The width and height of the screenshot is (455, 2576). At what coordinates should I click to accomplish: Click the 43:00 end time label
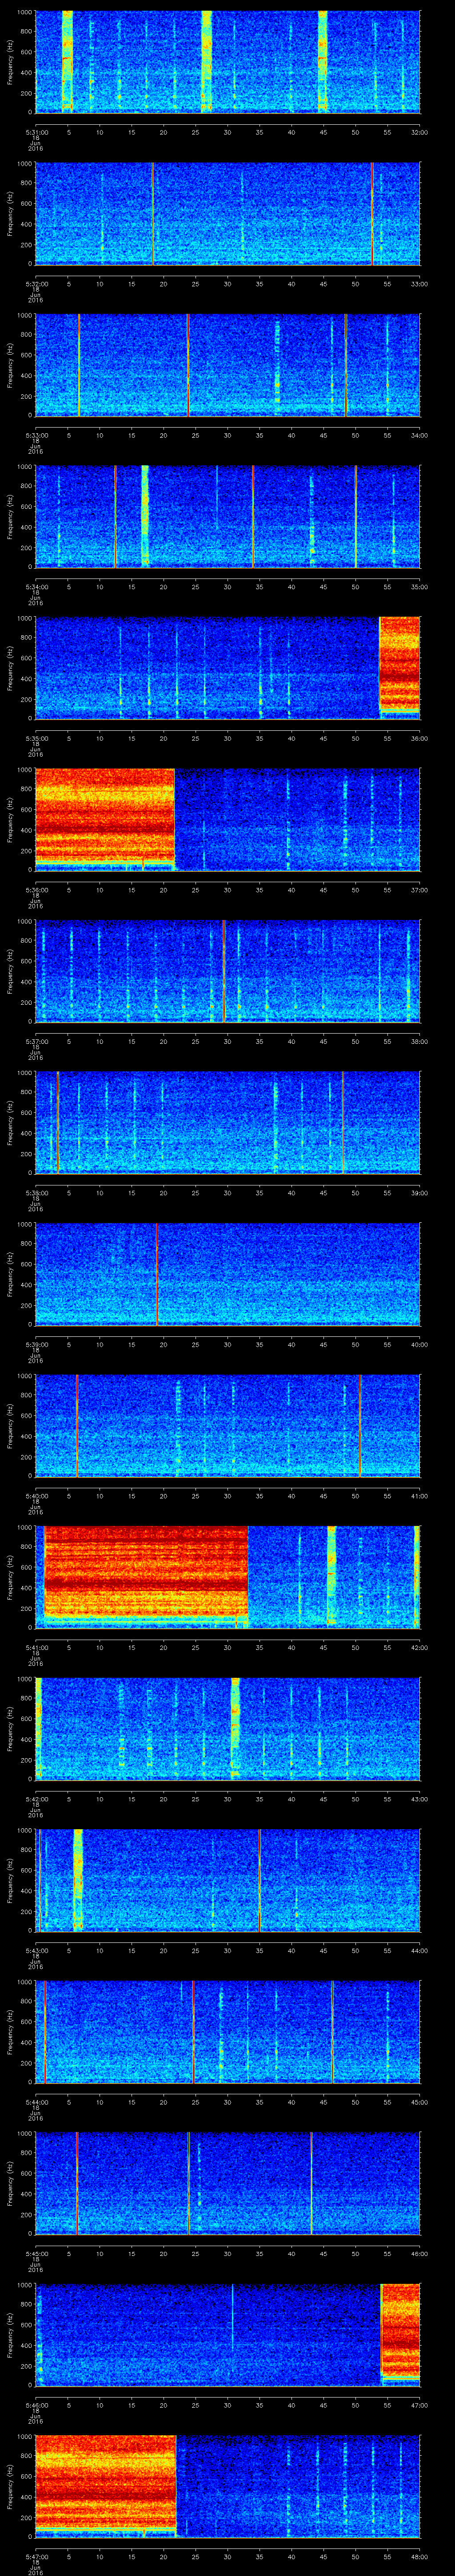(x=419, y=1798)
